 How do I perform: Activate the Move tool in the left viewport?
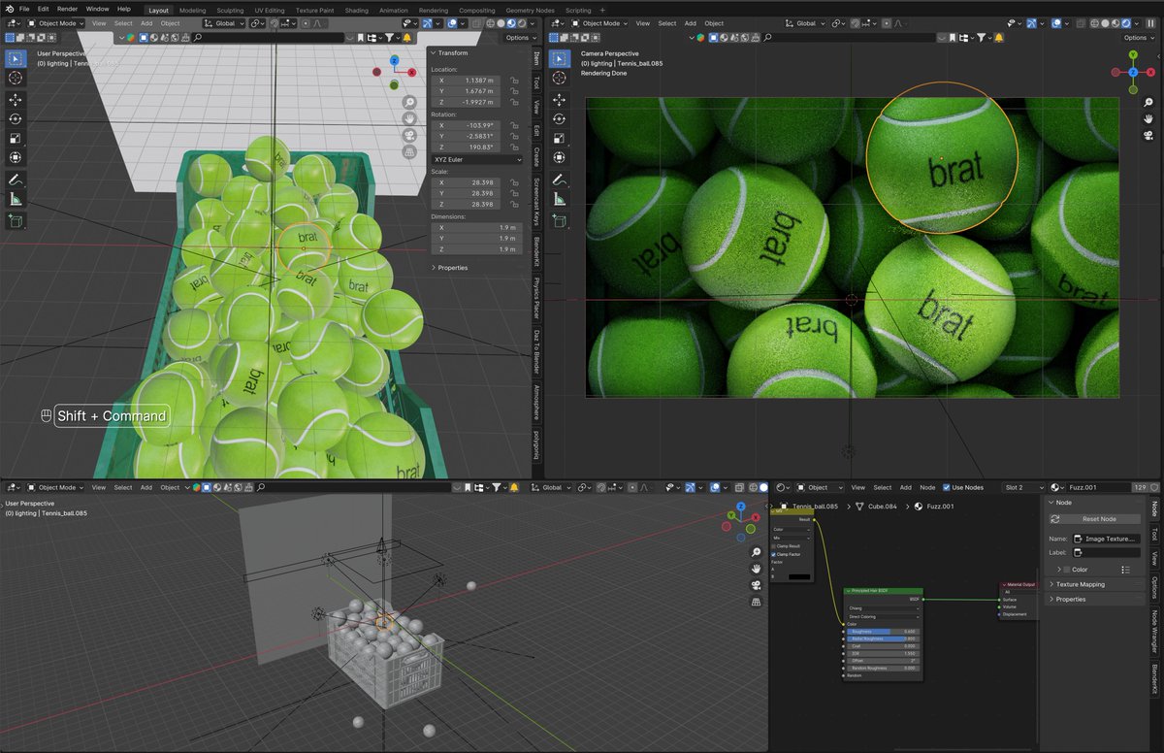pos(16,99)
